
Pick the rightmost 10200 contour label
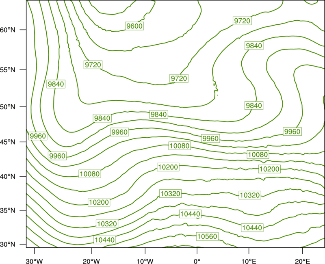269,169
